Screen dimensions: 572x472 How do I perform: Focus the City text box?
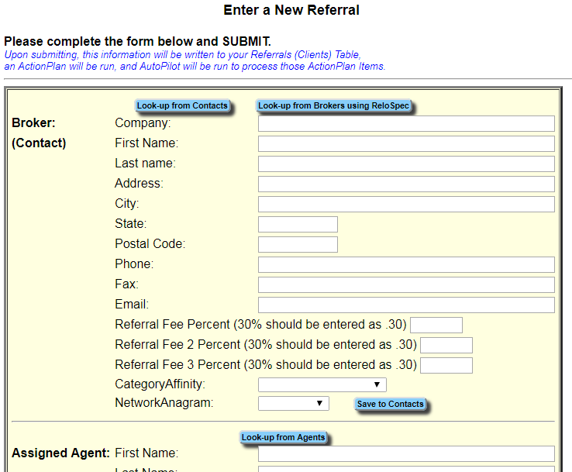point(406,205)
